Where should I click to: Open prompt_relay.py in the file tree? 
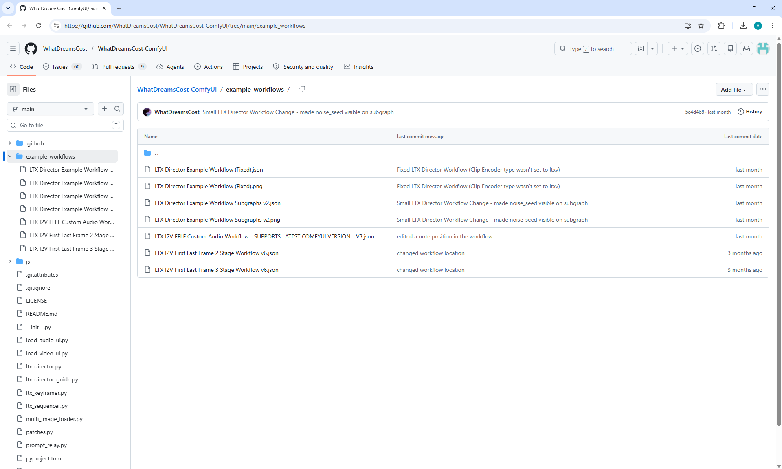pyautogui.click(x=46, y=445)
